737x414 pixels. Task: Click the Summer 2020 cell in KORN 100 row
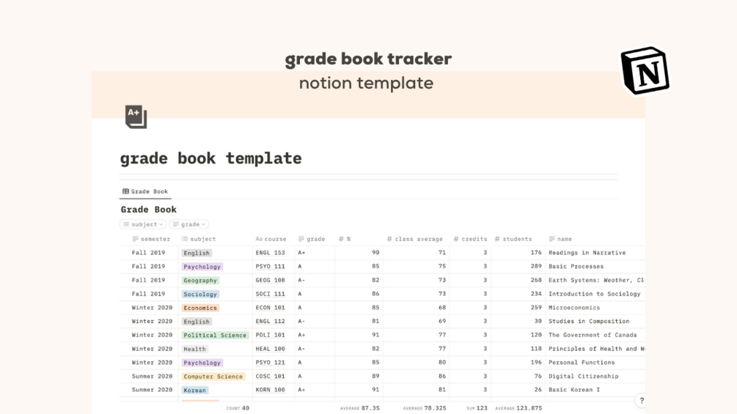click(x=153, y=390)
